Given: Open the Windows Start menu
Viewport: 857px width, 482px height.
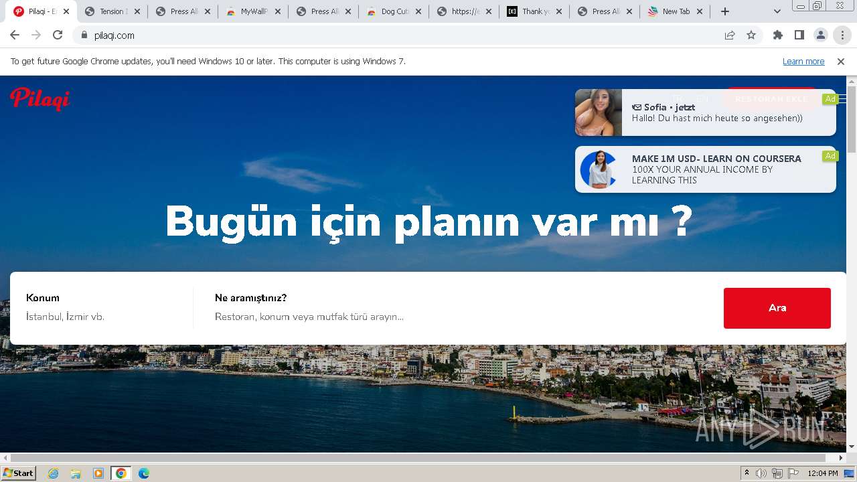Looking at the screenshot, I should pyautogui.click(x=18, y=473).
